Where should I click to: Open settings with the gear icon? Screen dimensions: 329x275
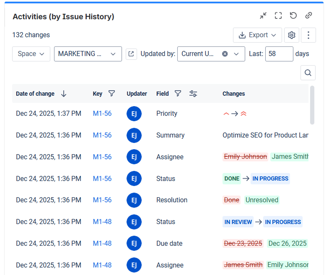[292, 35]
